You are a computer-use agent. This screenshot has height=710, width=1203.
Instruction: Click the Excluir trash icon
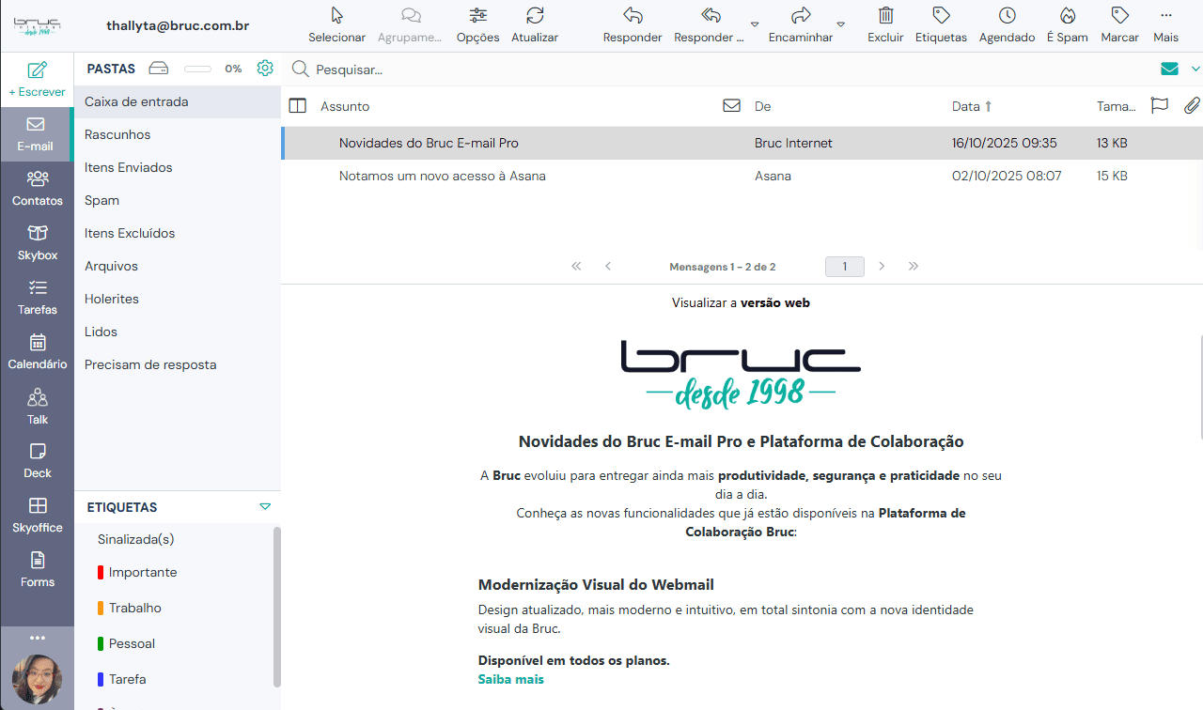pyautogui.click(x=885, y=16)
